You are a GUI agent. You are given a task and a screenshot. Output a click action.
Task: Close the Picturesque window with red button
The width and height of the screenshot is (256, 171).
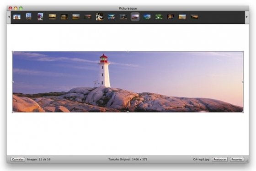click(11, 8)
